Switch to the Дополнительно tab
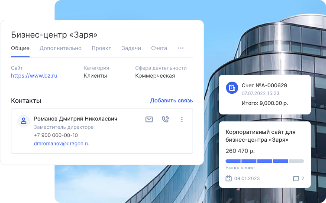The image size is (326, 203). (x=61, y=48)
